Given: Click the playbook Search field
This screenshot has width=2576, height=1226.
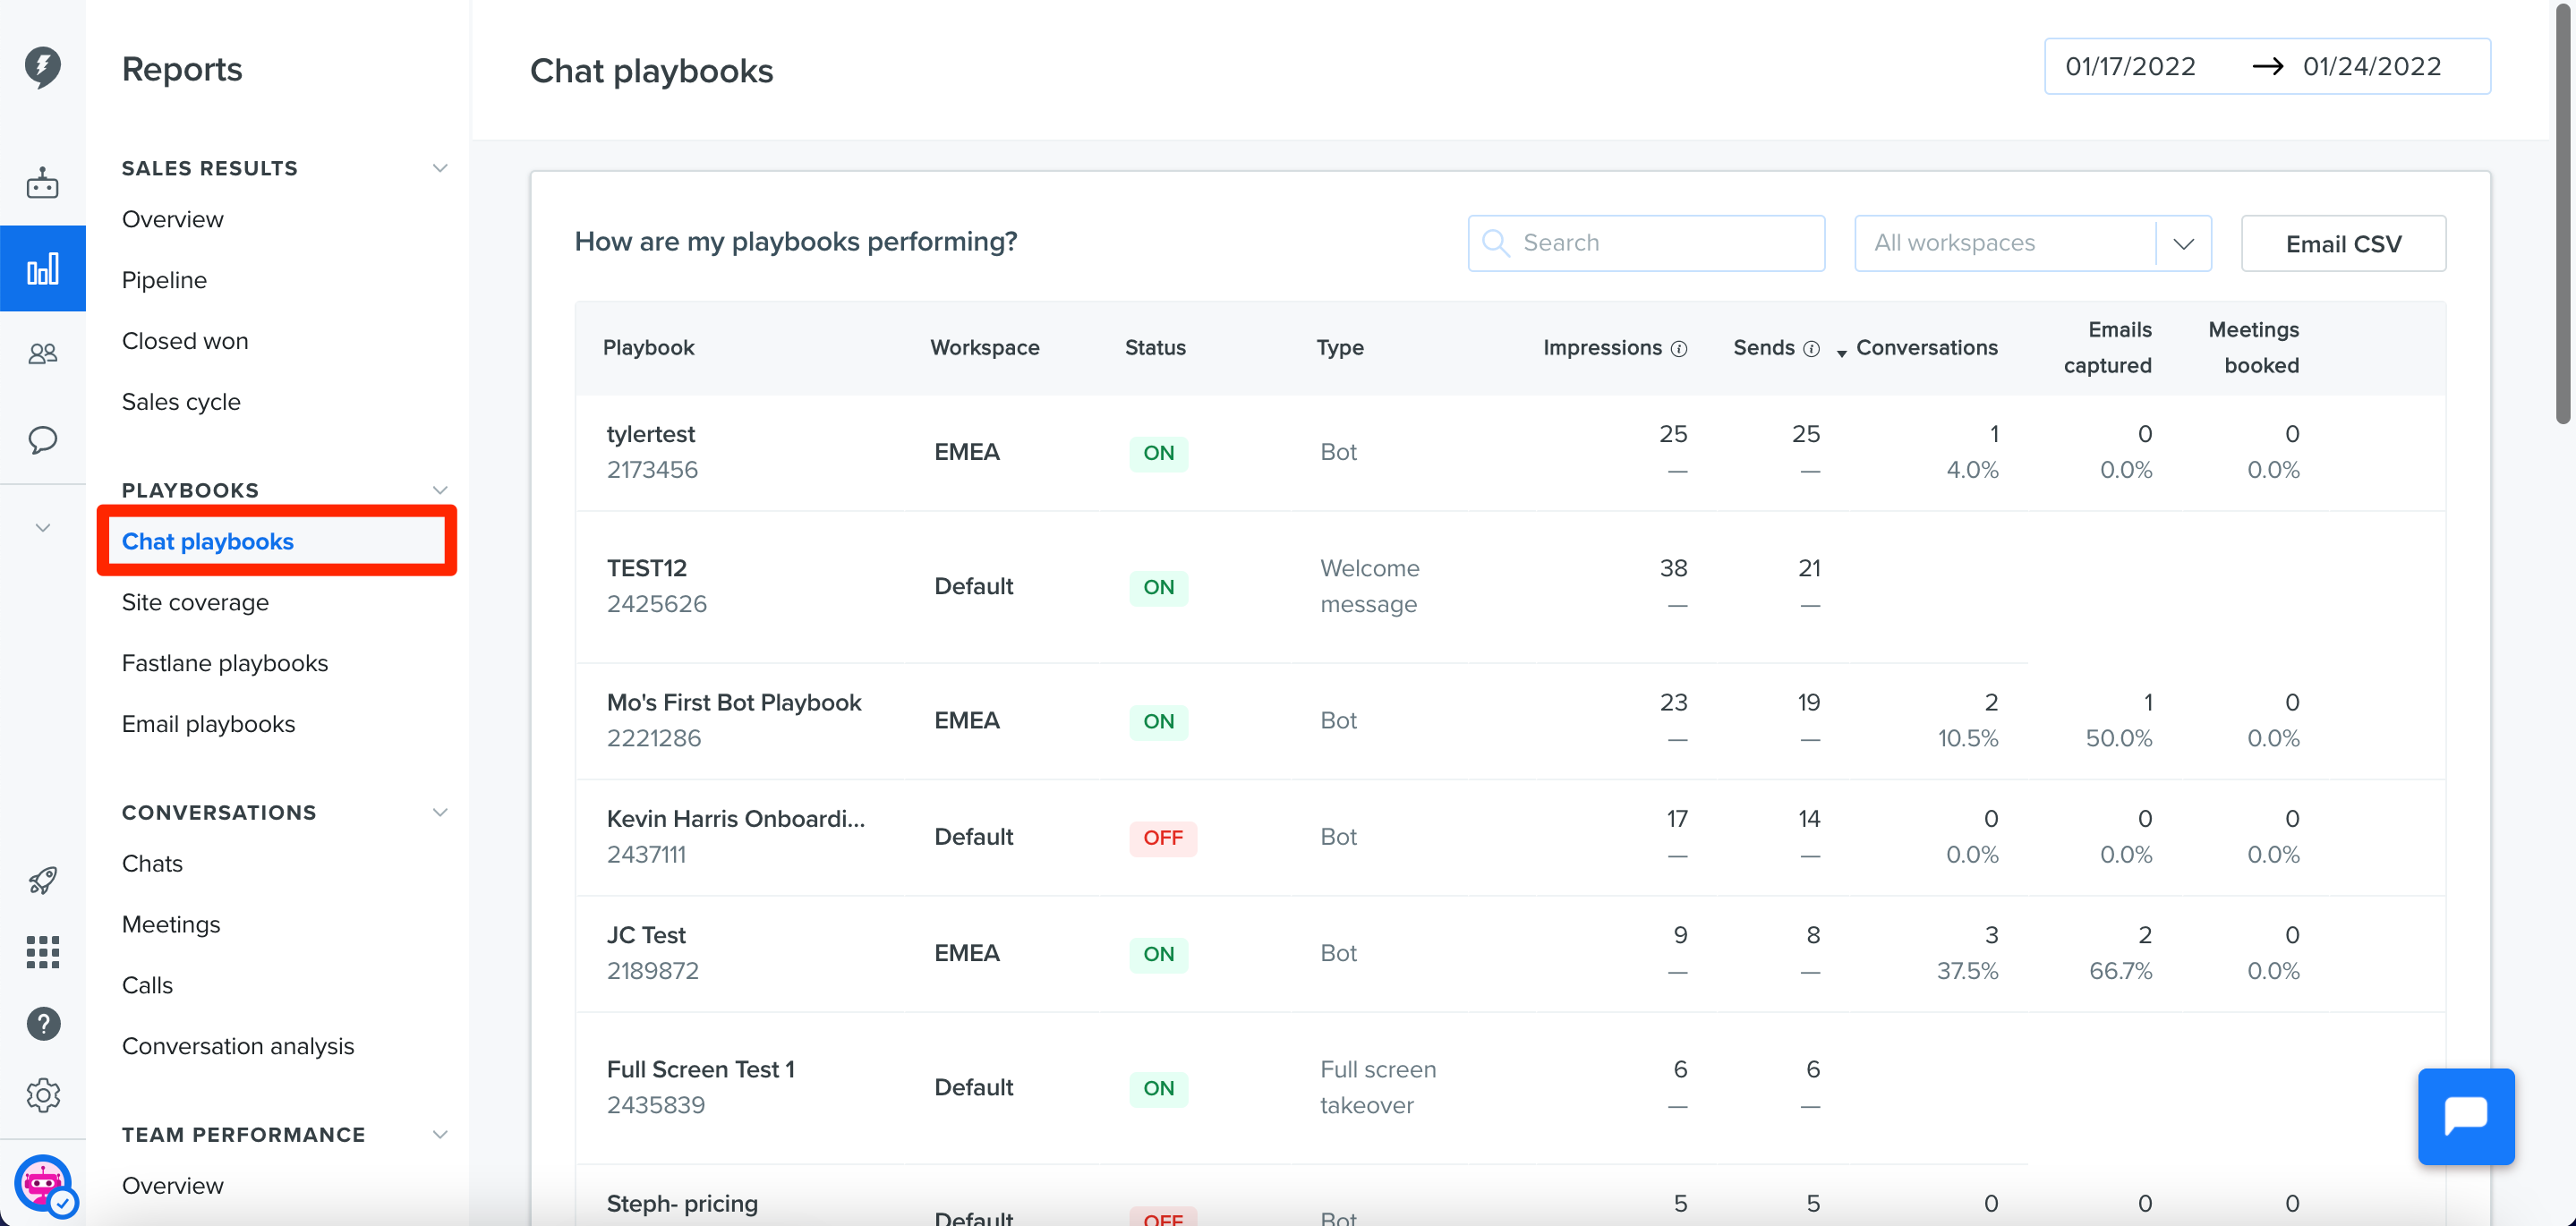Looking at the screenshot, I should click(1646, 243).
